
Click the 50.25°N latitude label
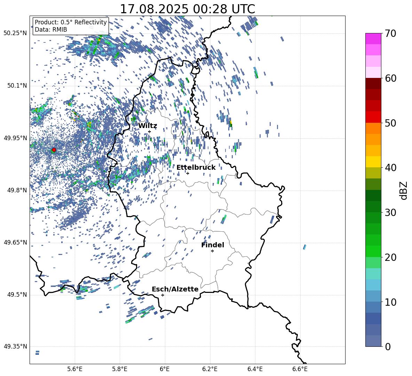15,33
